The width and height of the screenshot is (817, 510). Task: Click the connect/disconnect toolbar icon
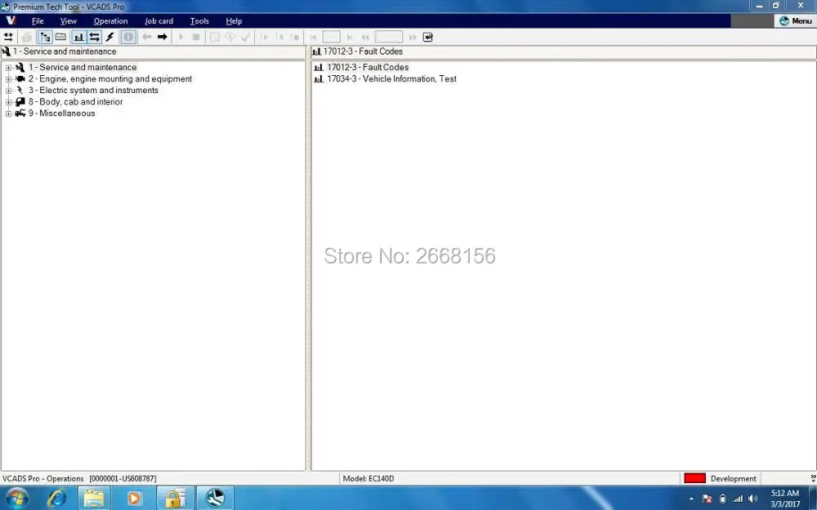[8, 37]
